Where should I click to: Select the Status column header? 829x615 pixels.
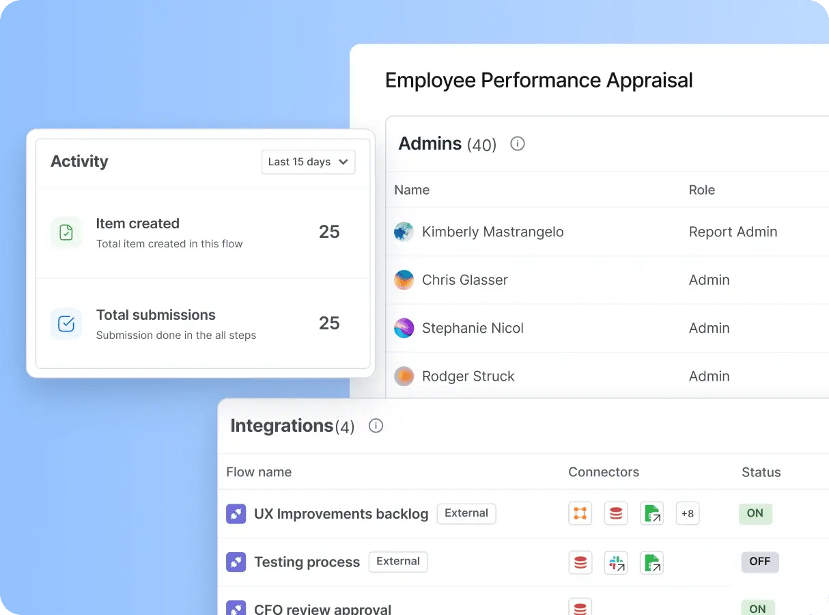click(x=761, y=472)
